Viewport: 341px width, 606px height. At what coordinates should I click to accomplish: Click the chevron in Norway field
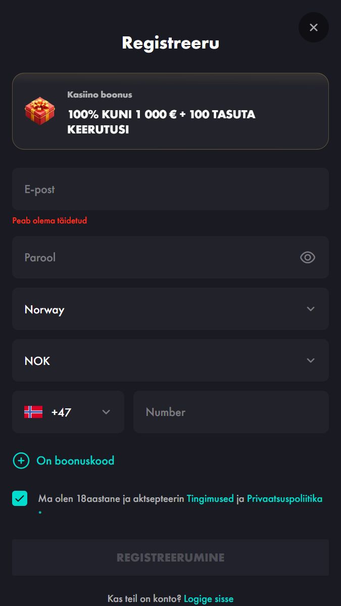(311, 309)
